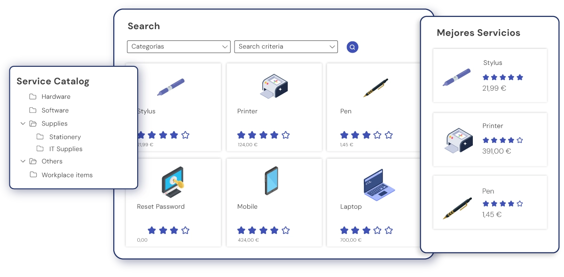
Task: Click the IT Supplies folder entry
Action: coord(65,149)
